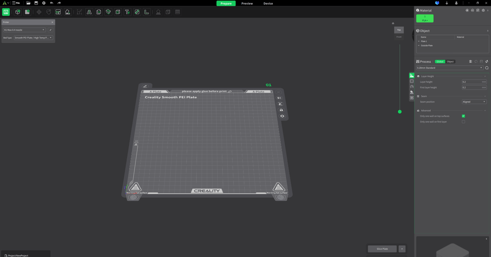Open the project folder icon
Screen dimensions: 491x257
click(x=28, y=3)
